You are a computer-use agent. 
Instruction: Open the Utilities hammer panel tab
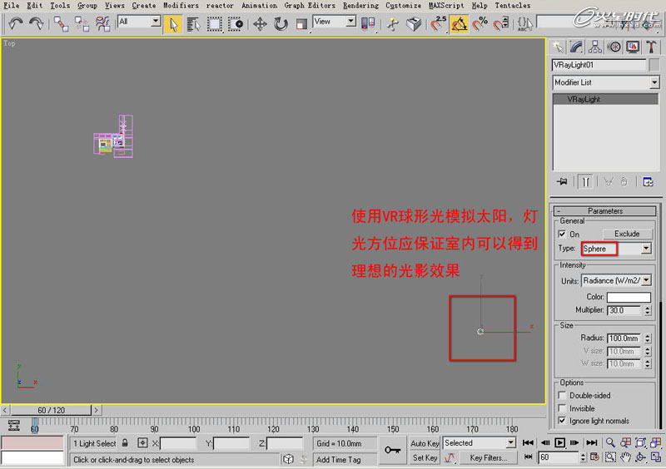(x=651, y=47)
